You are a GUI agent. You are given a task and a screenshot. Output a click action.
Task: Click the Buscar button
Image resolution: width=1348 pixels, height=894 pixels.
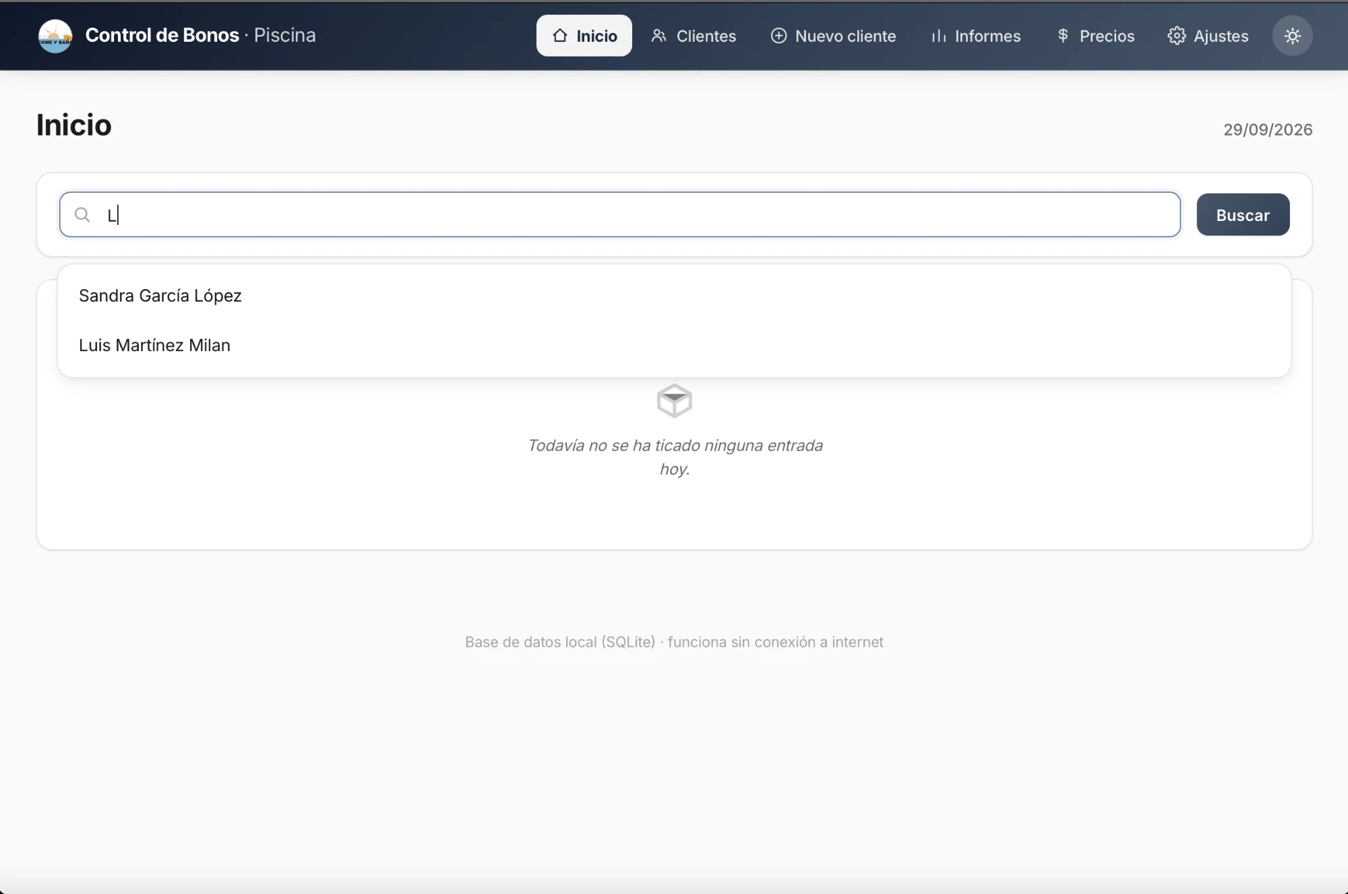click(1243, 215)
